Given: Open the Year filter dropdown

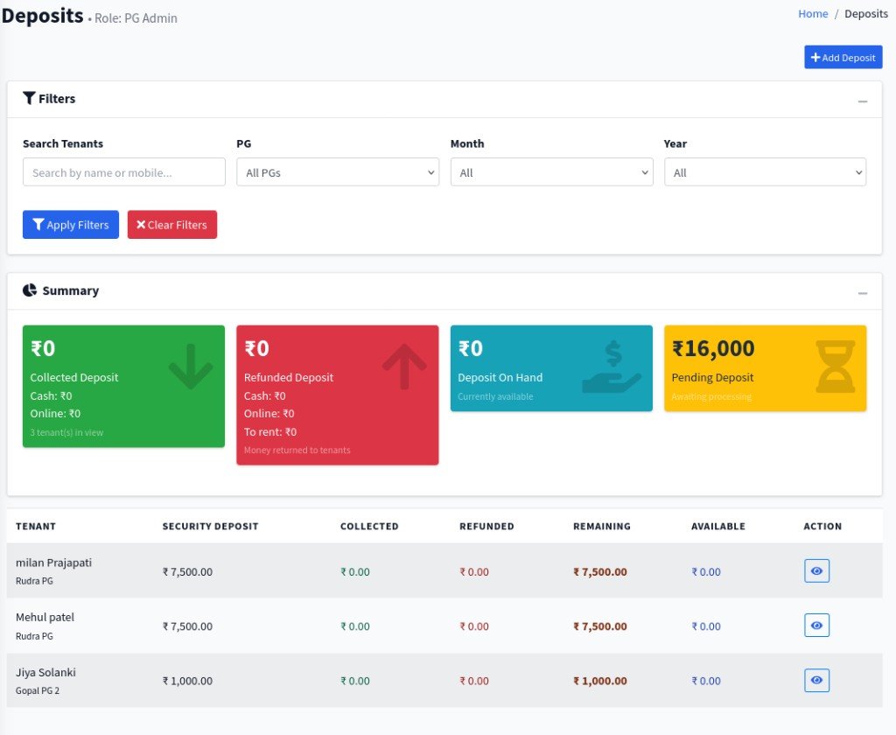Looking at the screenshot, I should point(765,172).
